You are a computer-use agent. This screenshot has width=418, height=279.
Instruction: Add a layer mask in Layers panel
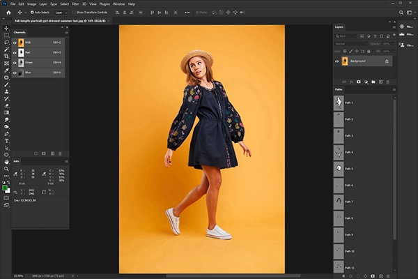[x=359, y=82]
